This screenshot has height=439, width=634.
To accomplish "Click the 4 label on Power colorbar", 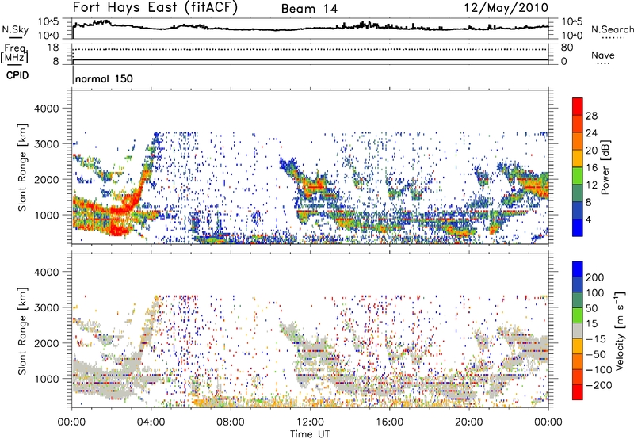I will click(589, 220).
